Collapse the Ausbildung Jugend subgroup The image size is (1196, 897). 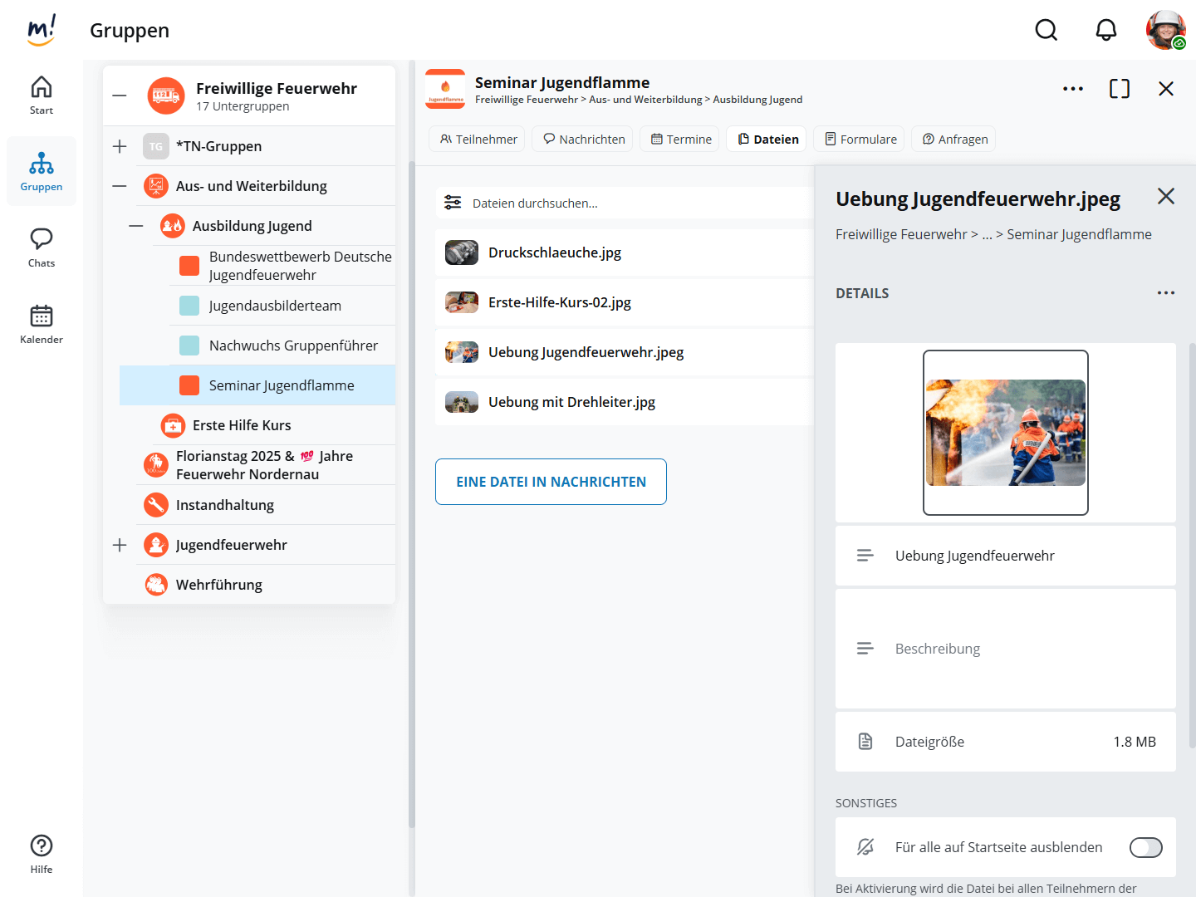(x=136, y=226)
